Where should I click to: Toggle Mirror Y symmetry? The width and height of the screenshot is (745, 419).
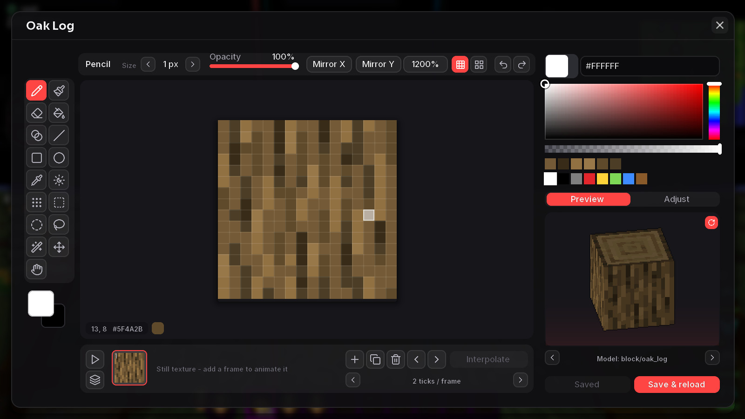(x=378, y=64)
